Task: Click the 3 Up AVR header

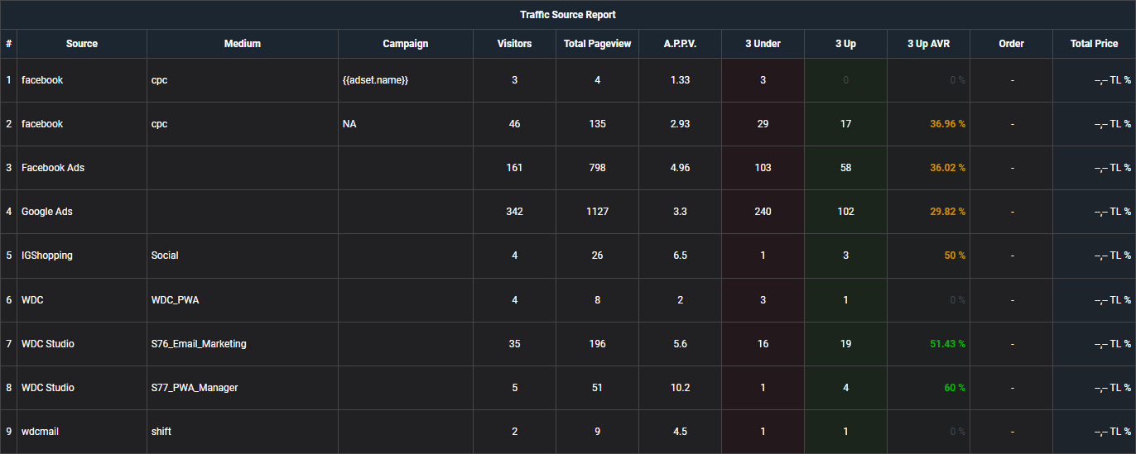Action: (928, 44)
